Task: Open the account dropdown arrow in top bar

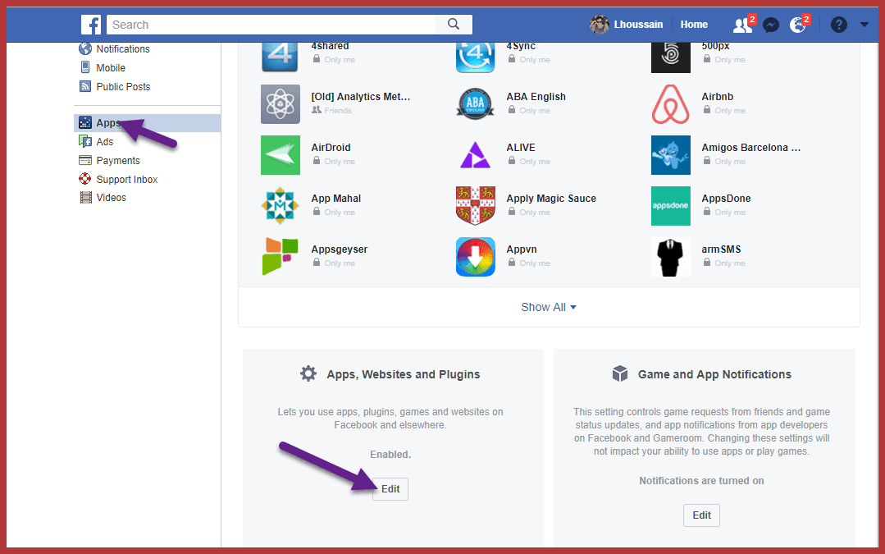Action: click(864, 25)
